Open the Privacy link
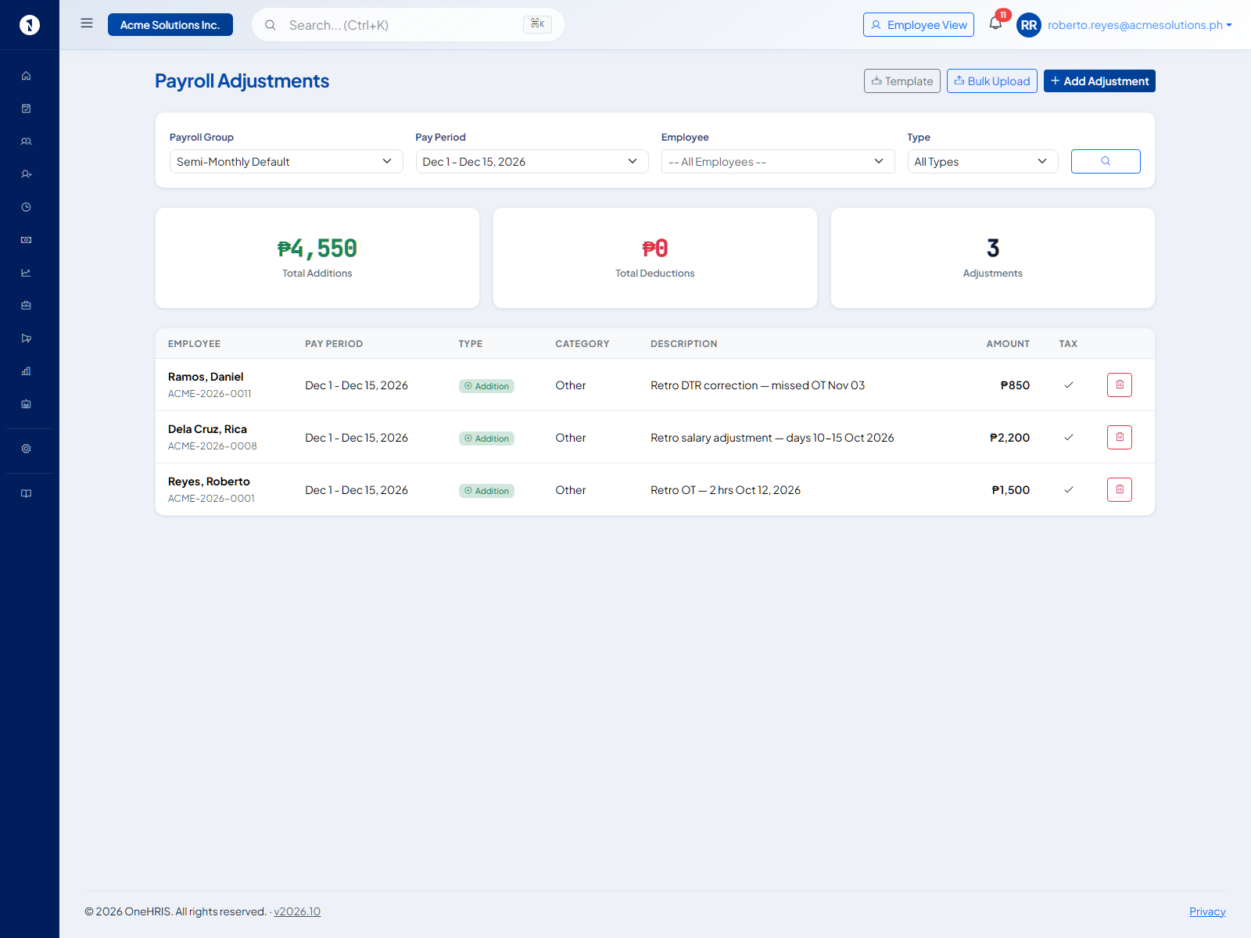Viewport: 1251px width, 938px height. (1207, 911)
